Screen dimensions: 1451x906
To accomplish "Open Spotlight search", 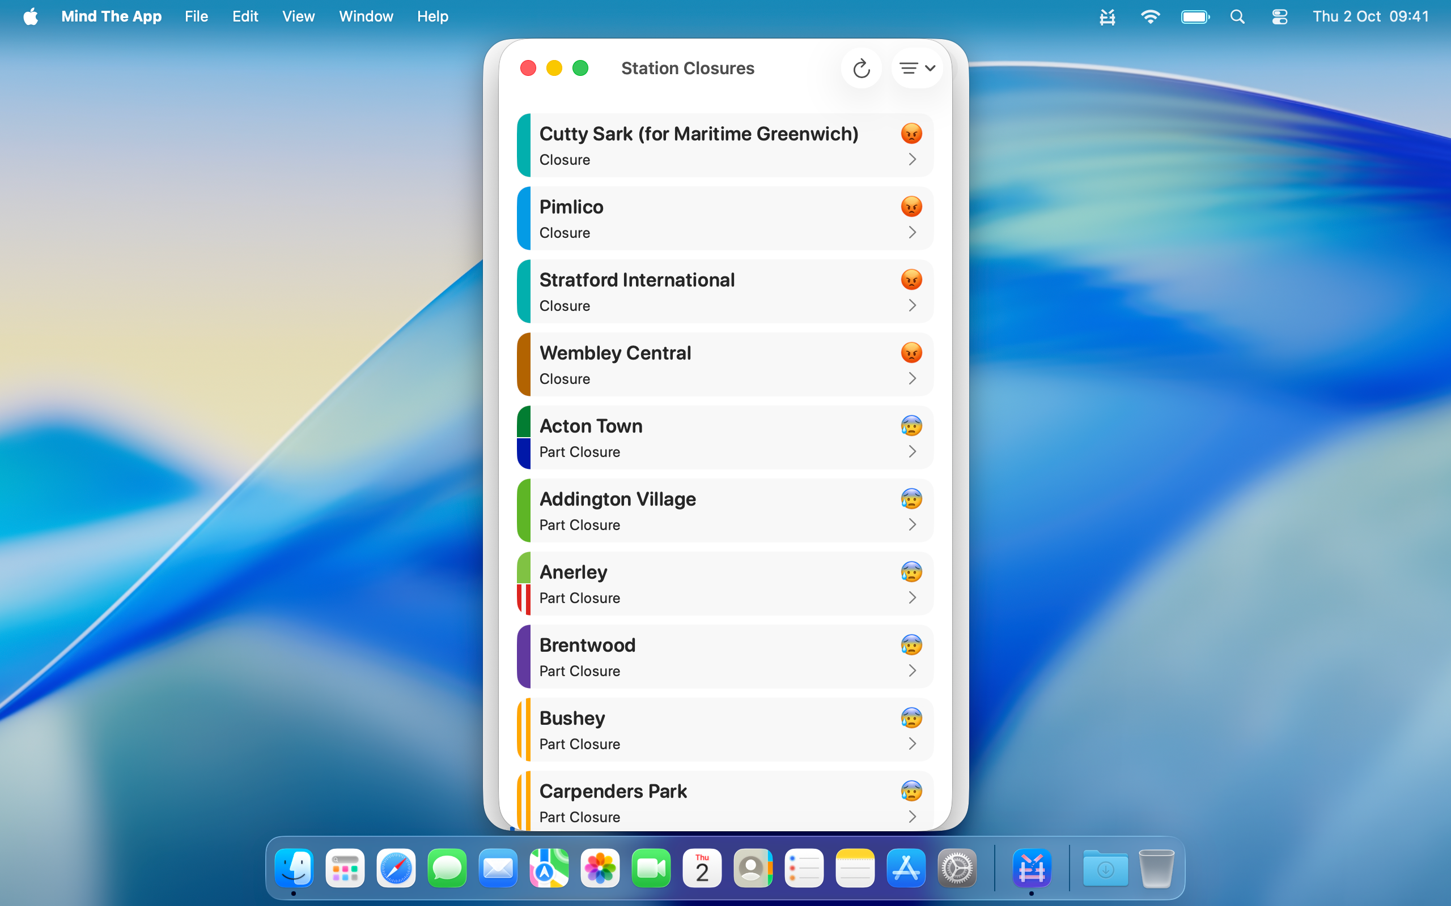I will (x=1237, y=17).
